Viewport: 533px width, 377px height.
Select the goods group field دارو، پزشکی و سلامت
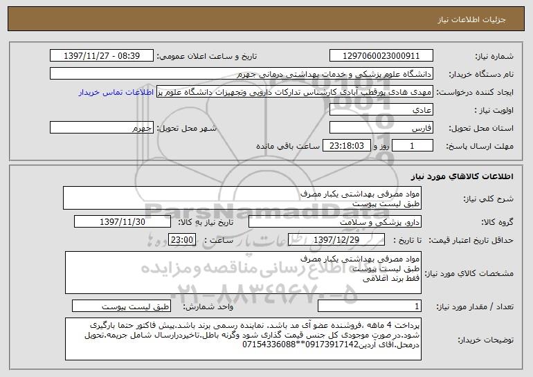[x=335, y=222]
